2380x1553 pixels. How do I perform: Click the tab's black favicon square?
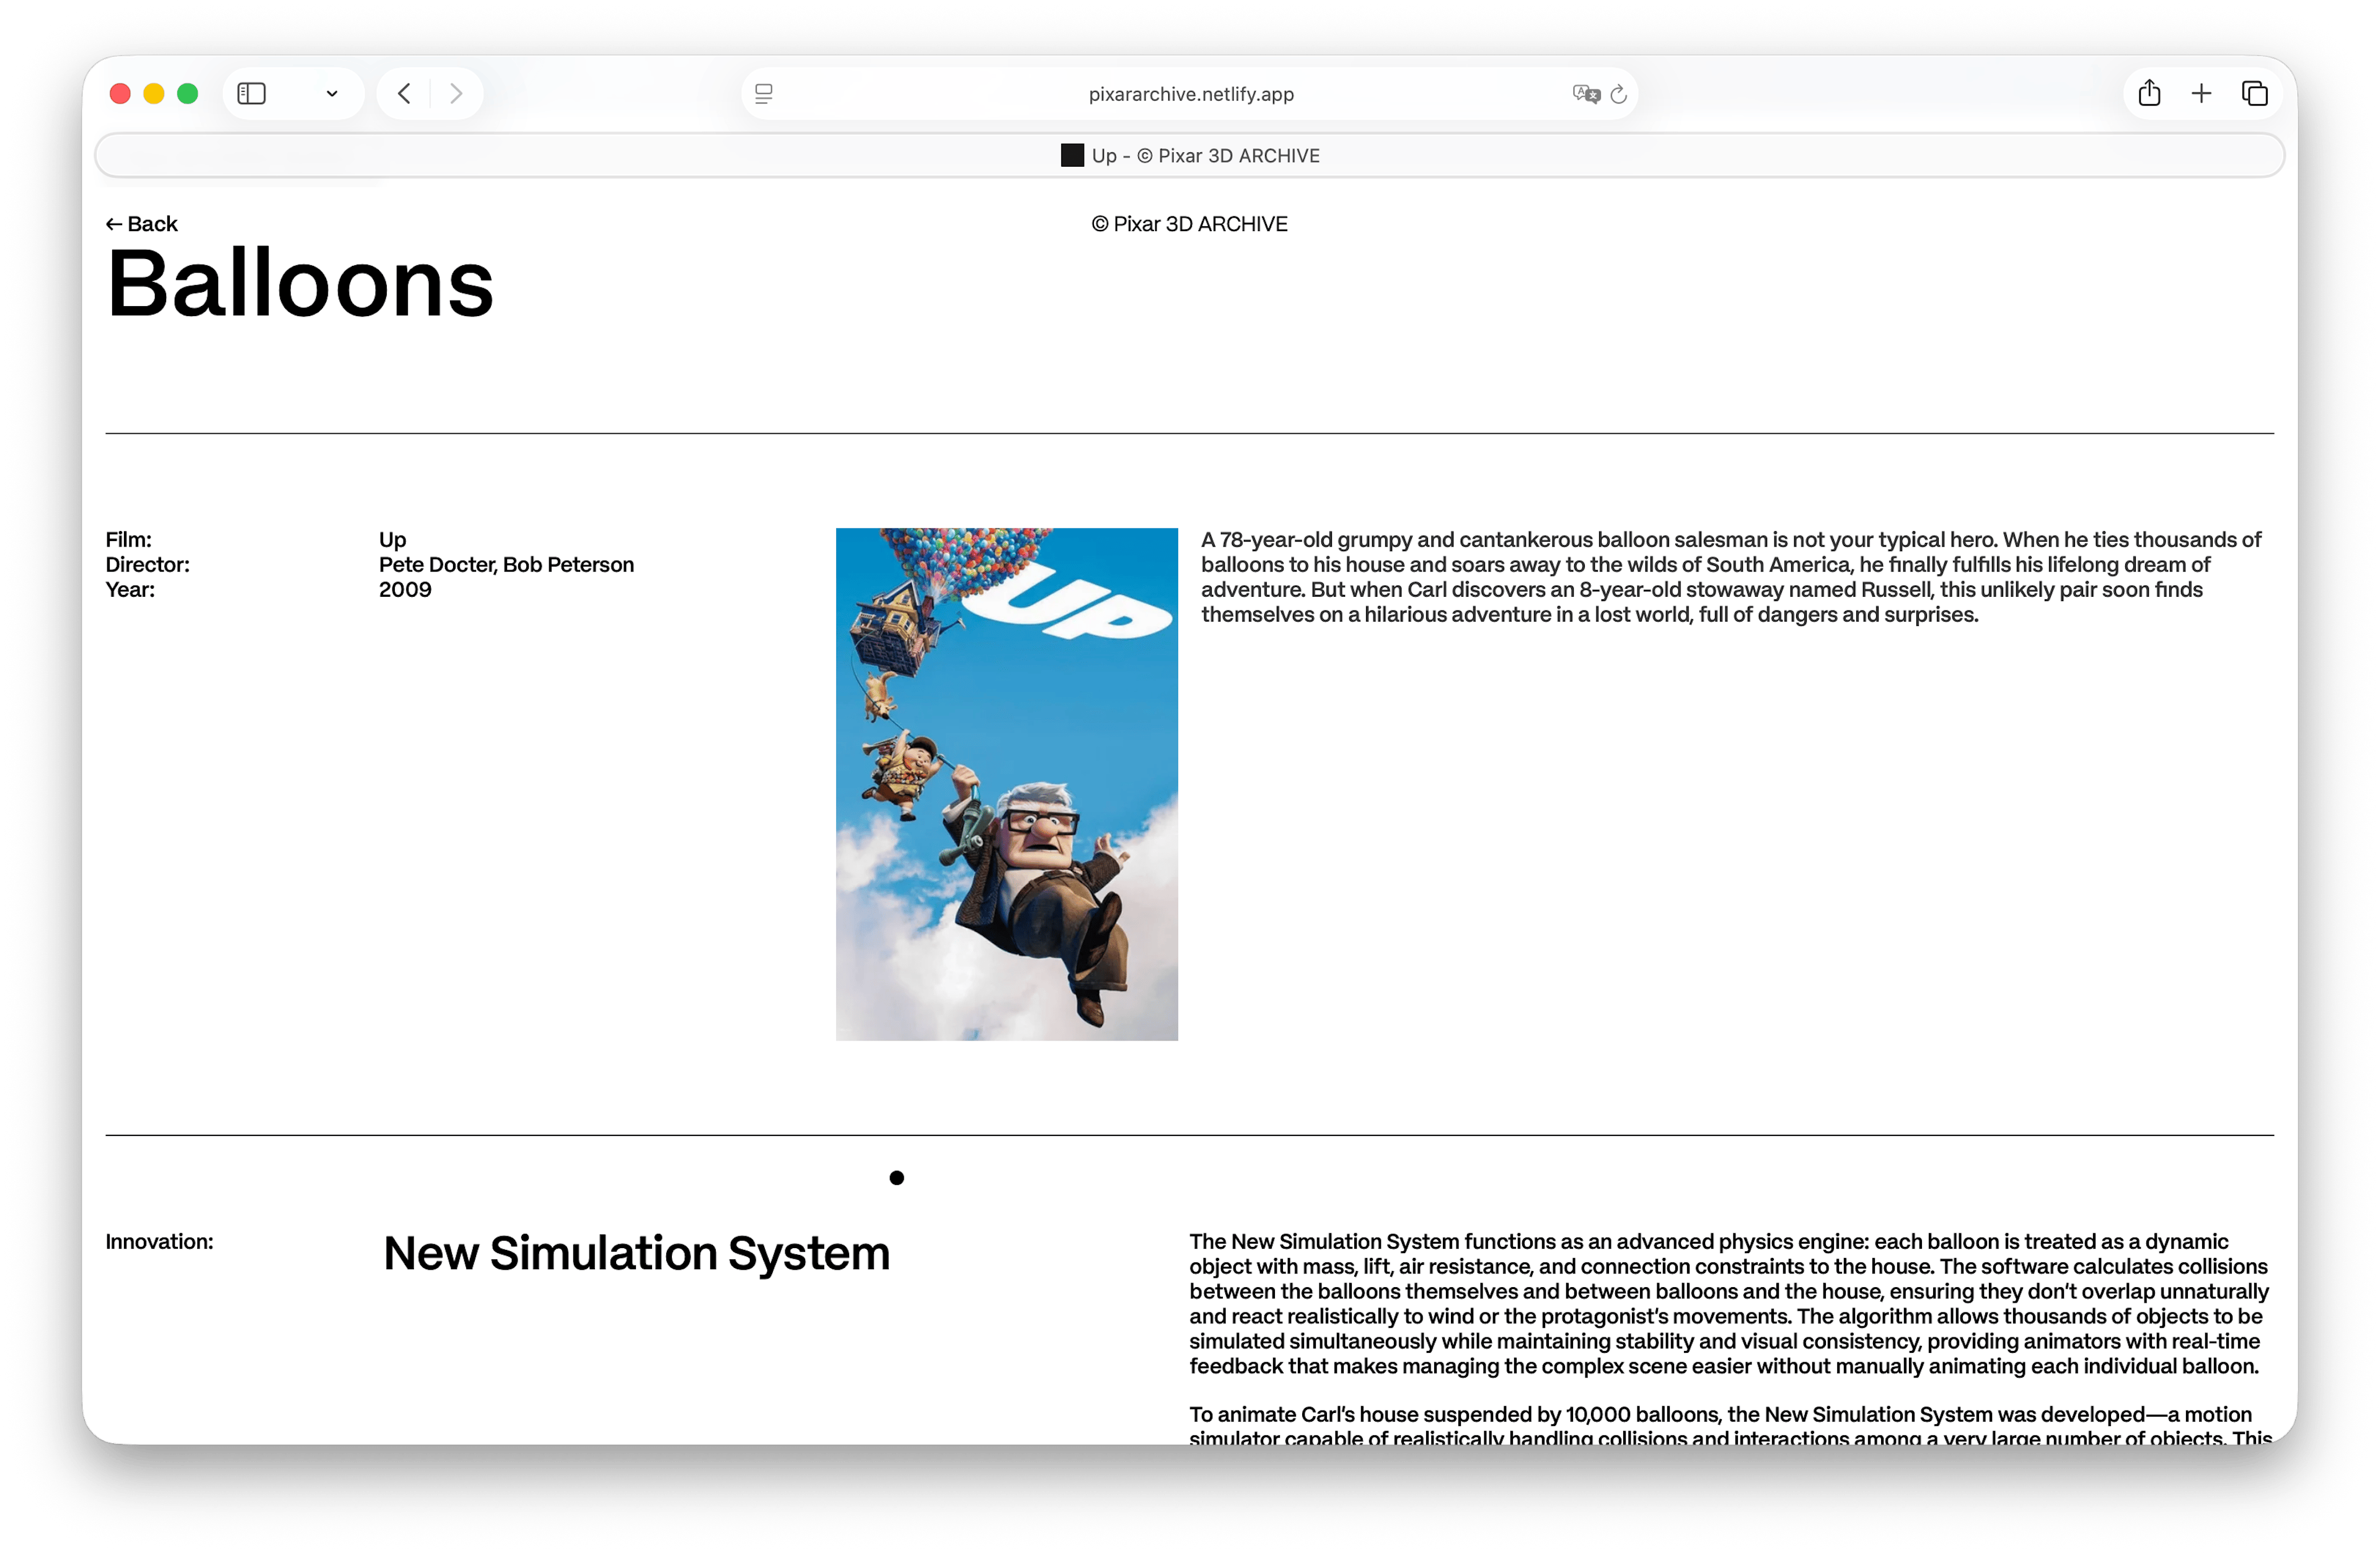pyautogui.click(x=1072, y=156)
